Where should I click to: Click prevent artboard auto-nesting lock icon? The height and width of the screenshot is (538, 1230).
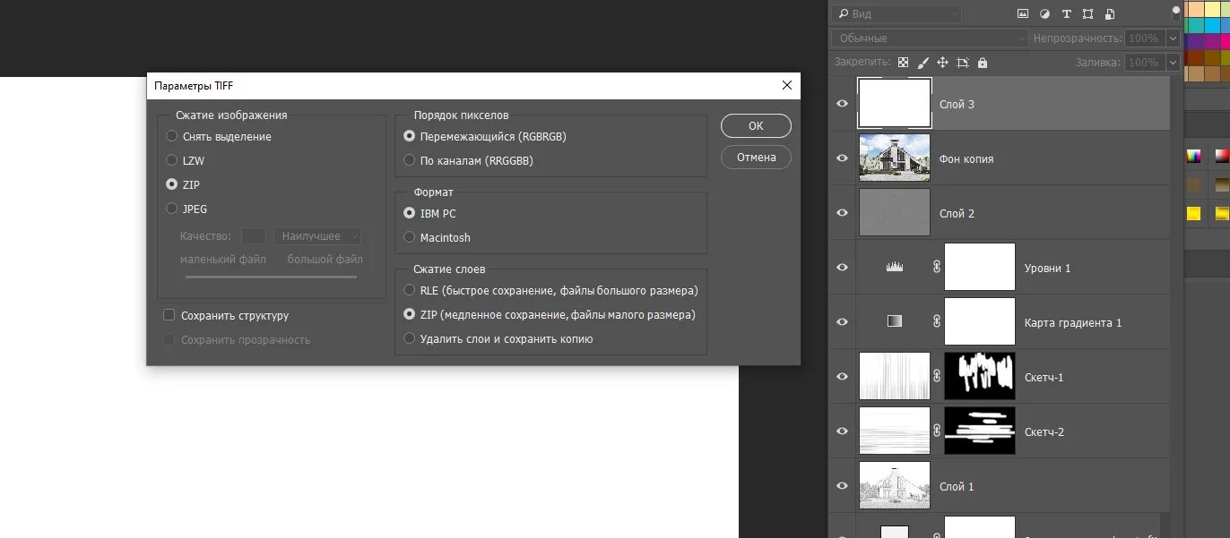point(963,63)
